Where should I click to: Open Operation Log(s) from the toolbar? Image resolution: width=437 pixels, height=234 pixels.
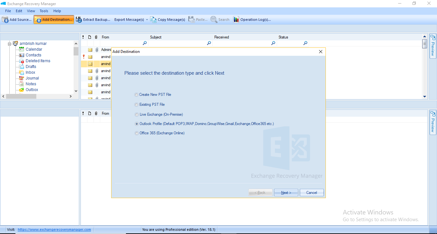click(x=252, y=20)
